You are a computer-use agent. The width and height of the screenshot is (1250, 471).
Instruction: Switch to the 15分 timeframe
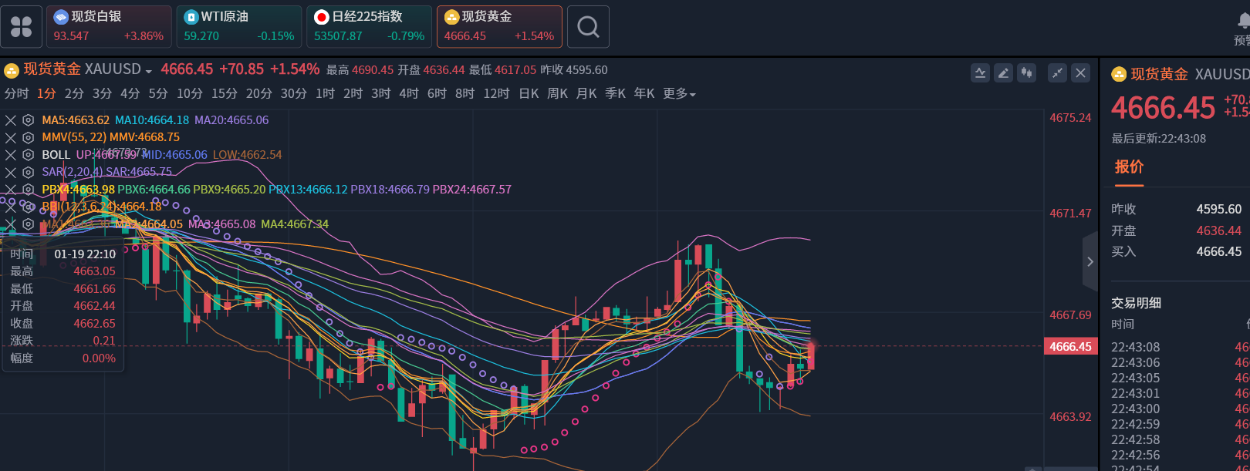point(225,94)
